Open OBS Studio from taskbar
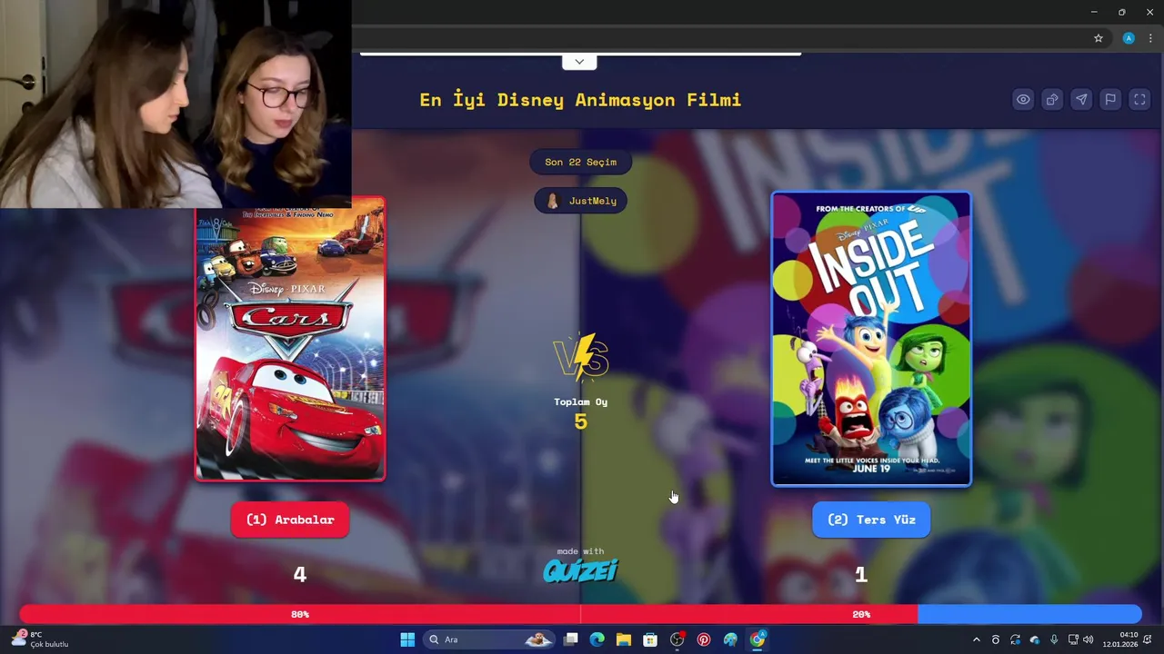The height and width of the screenshot is (654, 1164). (677, 639)
